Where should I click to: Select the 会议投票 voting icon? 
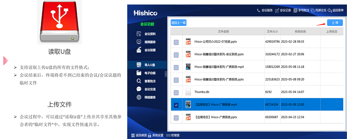139,50
